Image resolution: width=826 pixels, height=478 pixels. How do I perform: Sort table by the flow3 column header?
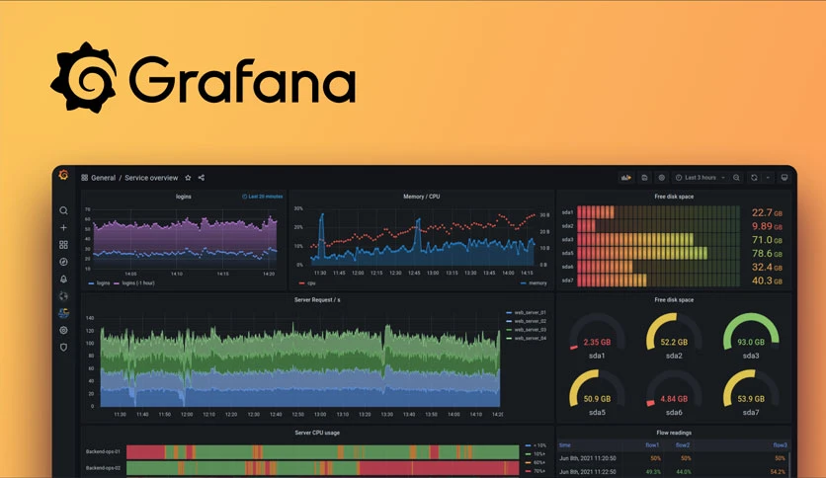tap(781, 445)
